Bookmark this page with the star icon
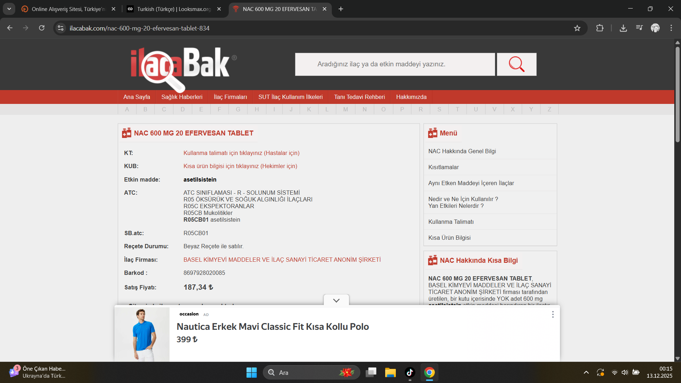 [577, 28]
